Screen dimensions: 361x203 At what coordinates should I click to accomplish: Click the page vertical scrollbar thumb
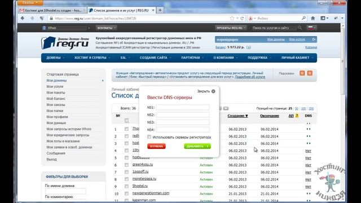click(343, 61)
